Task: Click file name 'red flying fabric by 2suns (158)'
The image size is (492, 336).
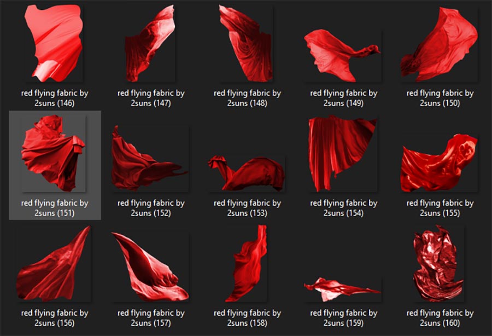Action: point(247,318)
